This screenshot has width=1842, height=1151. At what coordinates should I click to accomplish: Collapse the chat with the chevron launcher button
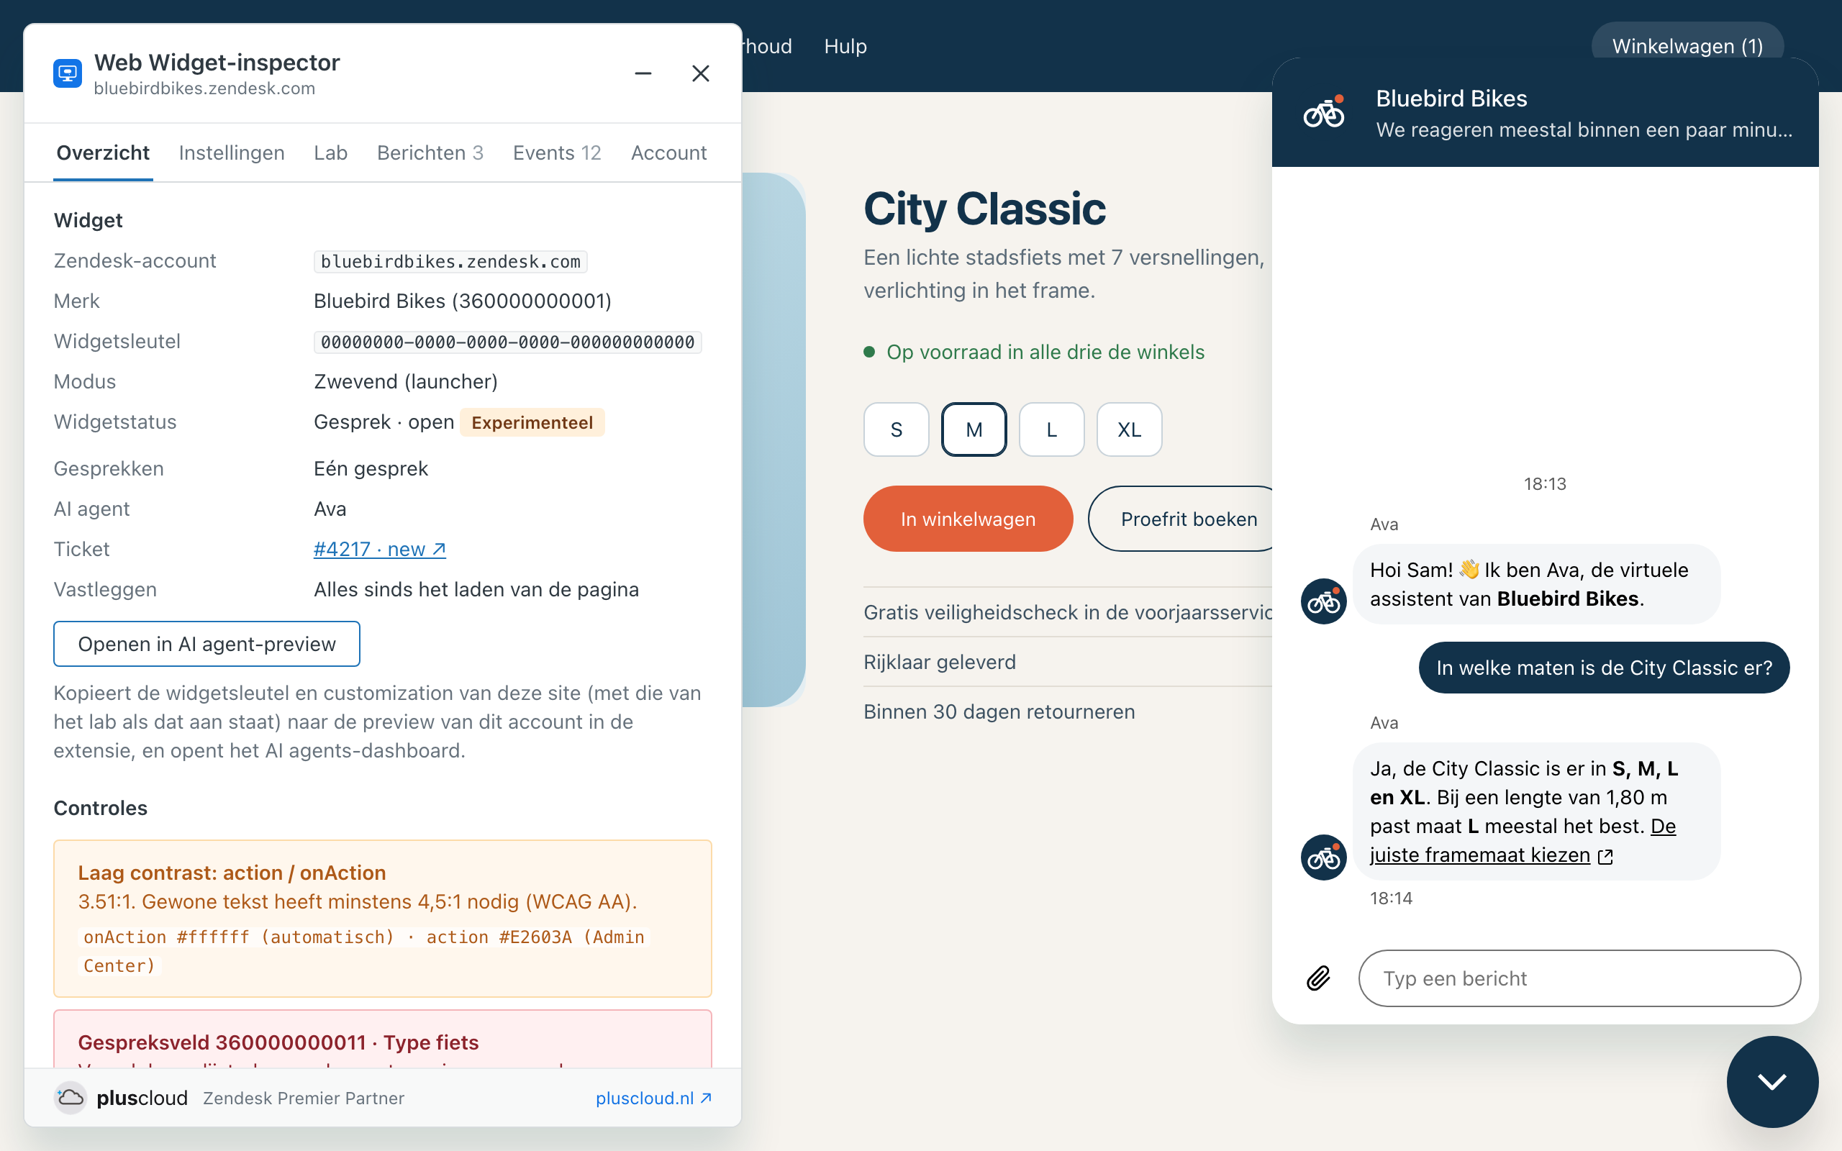(x=1772, y=1081)
